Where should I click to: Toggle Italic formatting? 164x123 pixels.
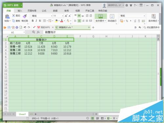(36, 21)
